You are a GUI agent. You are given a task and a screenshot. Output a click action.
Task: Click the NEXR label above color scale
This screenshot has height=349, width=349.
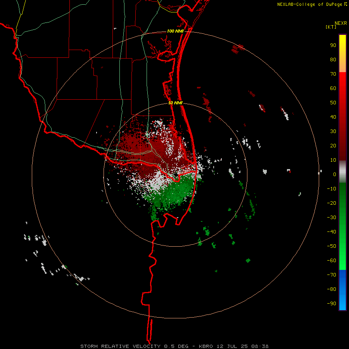pyautogui.click(x=340, y=23)
